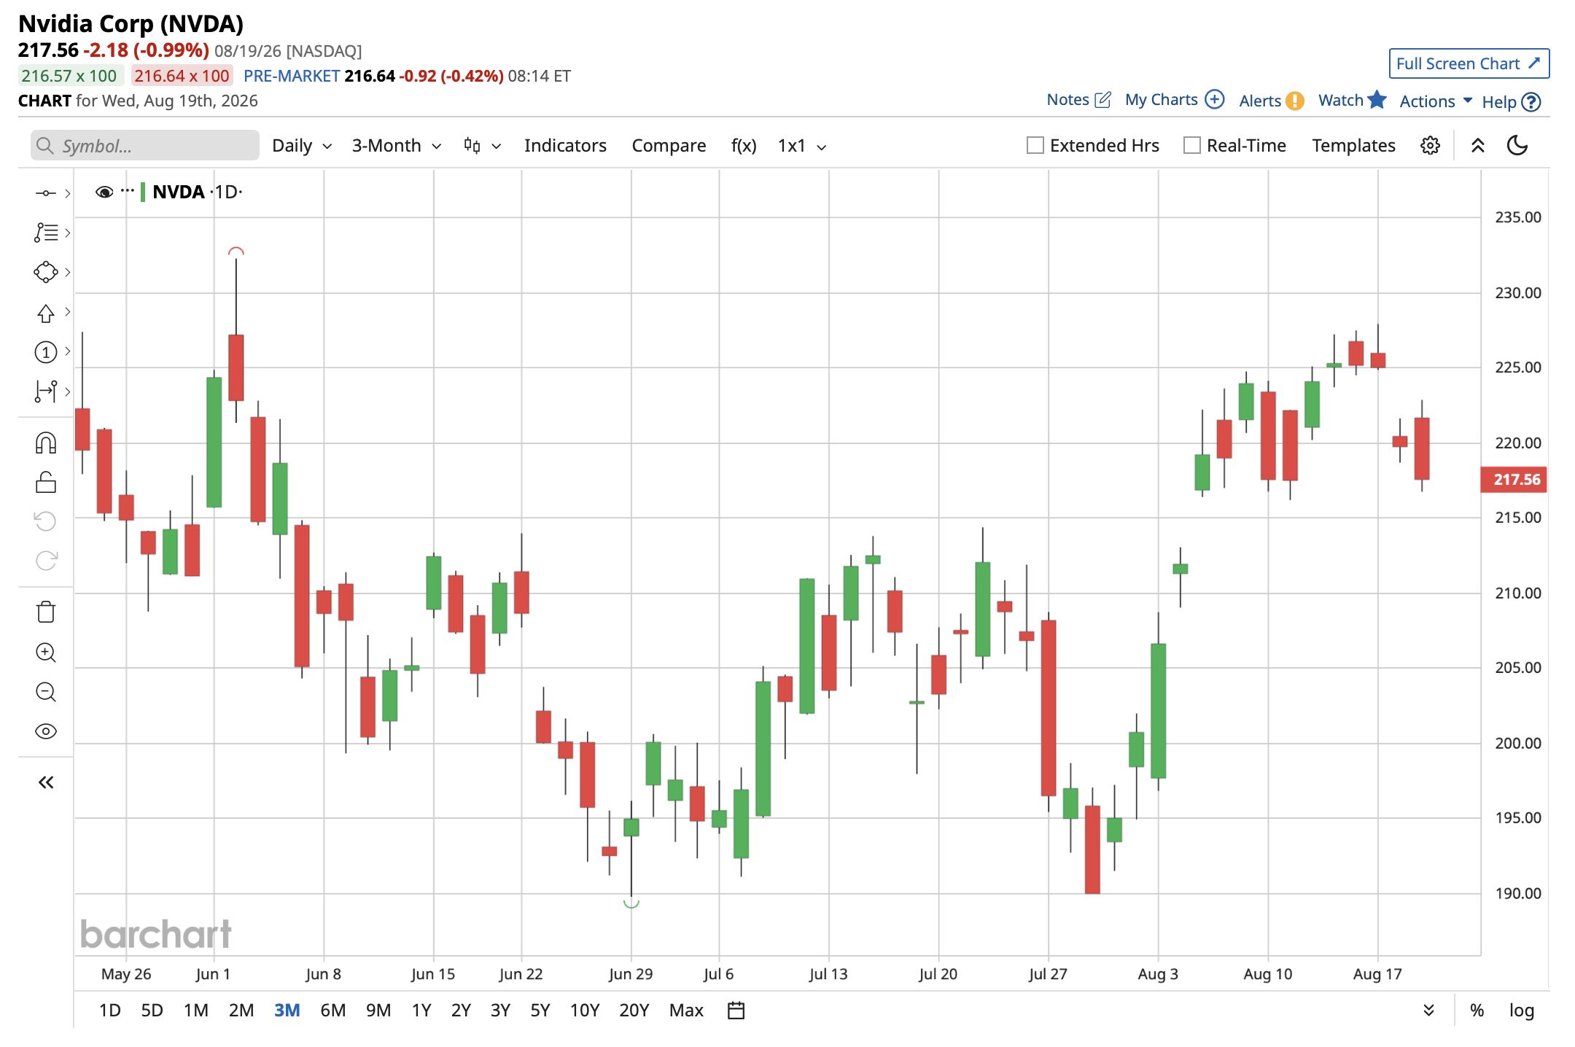Click the 217.56 last price label

pyautogui.click(x=1514, y=479)
